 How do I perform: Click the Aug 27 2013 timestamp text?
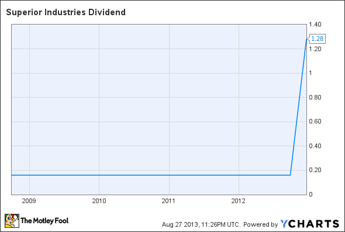(x=201, y=224)
